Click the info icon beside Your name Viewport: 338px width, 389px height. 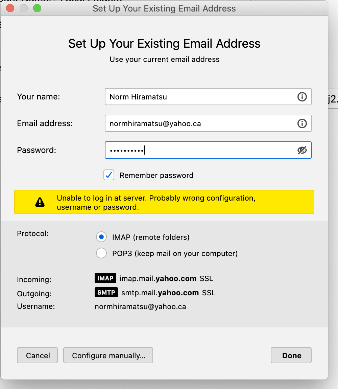point(302,97)
